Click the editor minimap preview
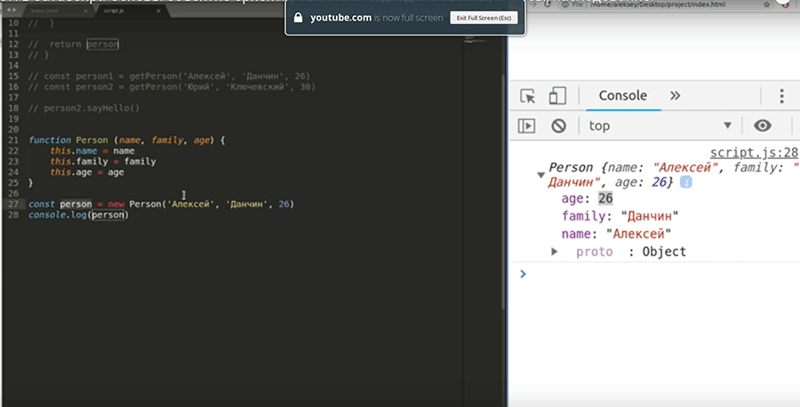The image size is (800, 407). click(475, 39)
